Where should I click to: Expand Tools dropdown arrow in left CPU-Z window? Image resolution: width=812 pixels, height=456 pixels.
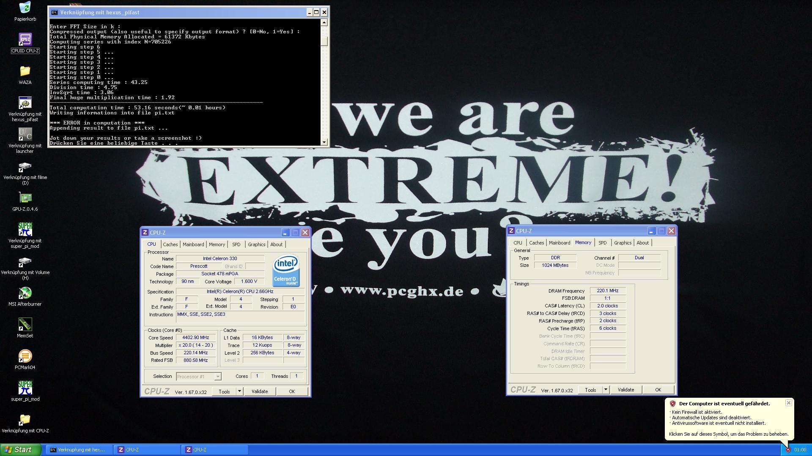[239, 391]
